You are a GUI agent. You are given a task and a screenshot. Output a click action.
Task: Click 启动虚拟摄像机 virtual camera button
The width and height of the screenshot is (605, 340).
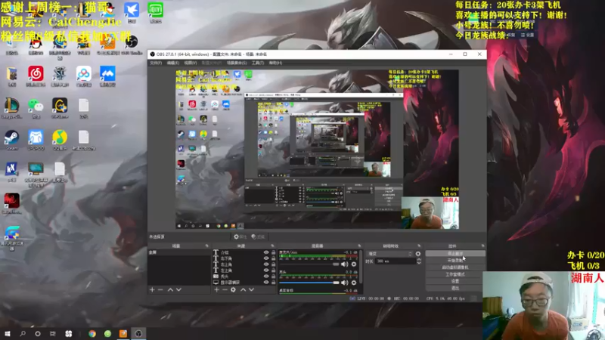click(x=455, y=267)
